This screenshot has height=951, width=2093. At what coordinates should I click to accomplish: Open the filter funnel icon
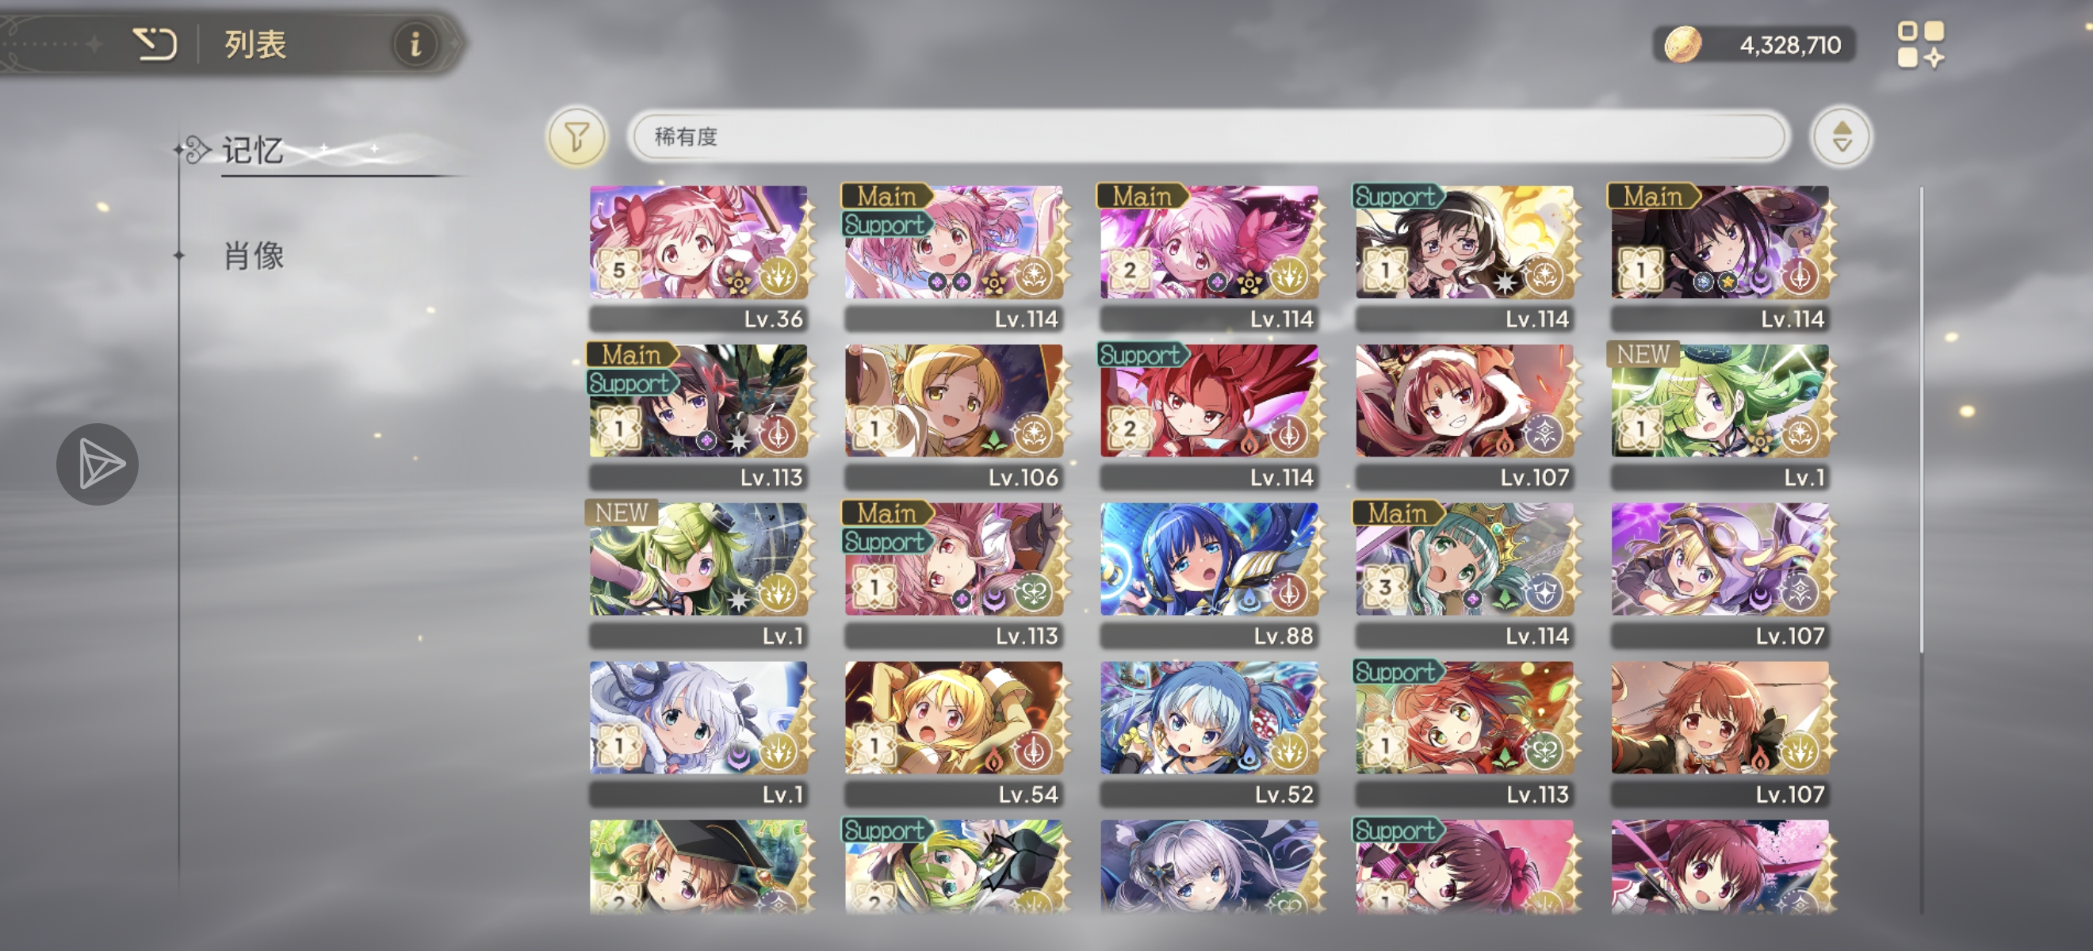pyautogui.click(x=577, y=136)
